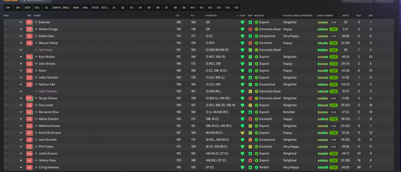The image size is (401, 172).
Task: Click Bernardo Silva's match sharpness icon
Action: [250, 112]
